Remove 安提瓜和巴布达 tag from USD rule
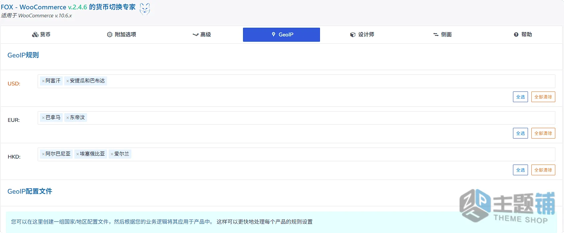Screen dimensions: 564x233 pos(68,81)
